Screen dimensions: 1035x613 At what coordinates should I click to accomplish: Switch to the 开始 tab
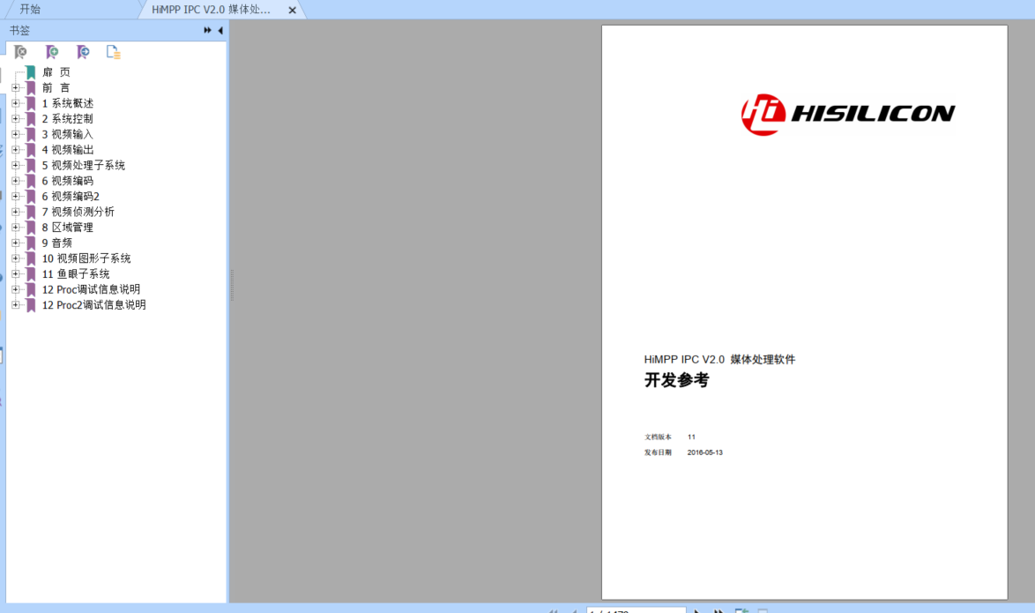point(30,9)
